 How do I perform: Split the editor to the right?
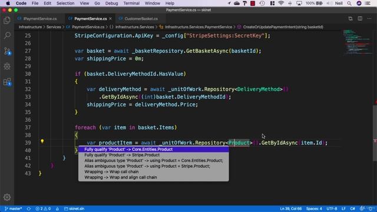[x=360, y=18]
